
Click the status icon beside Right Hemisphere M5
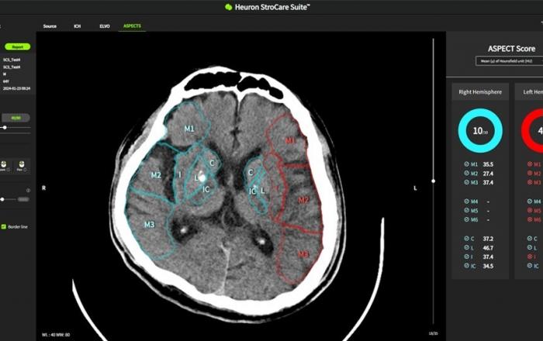tap(466, 210)
